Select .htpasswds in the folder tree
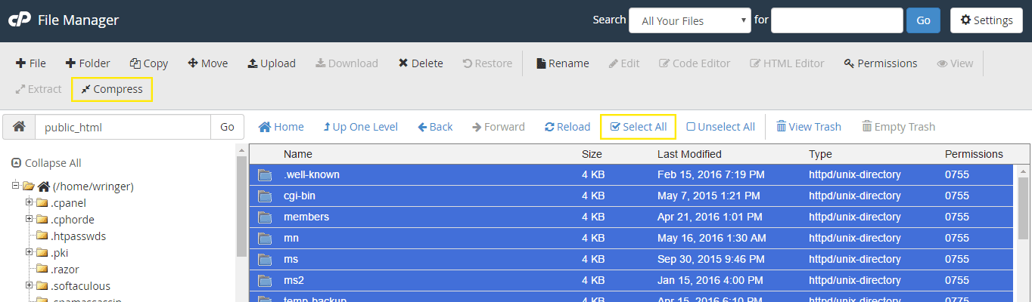The height and width of the screenshot is (302, 1032). [78, 236]
